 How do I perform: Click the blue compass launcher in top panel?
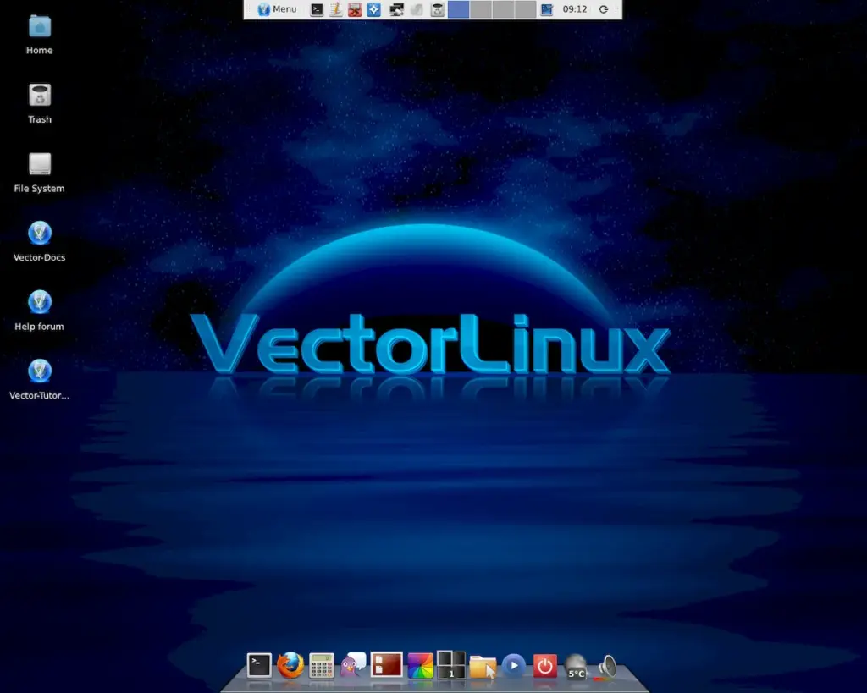click(x=373, y=9)
